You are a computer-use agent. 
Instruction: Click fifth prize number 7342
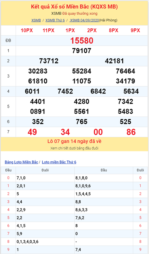pyautogui.click(x=125, y=102)
